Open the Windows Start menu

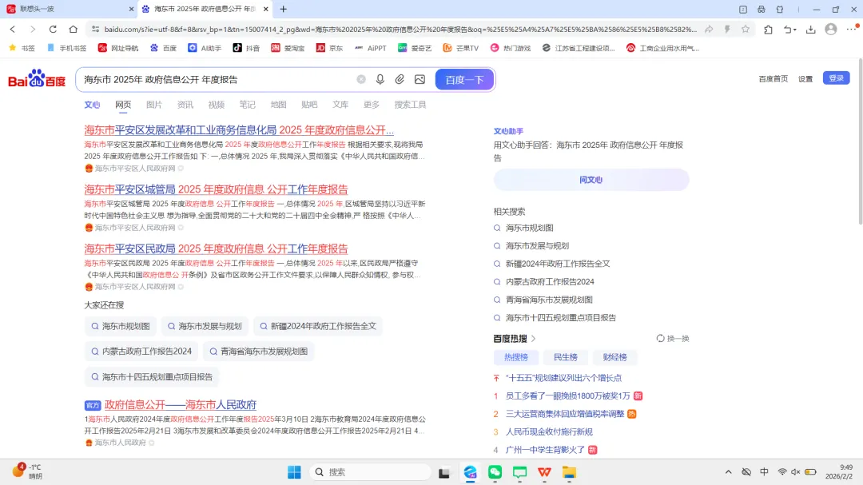coord(294,472)
